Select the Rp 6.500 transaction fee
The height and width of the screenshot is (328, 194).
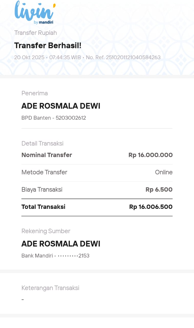pyautogui.click(x=159, y=190)
